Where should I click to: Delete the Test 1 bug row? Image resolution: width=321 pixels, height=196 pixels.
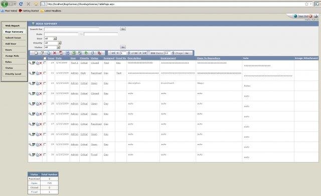tap(41, 63)
